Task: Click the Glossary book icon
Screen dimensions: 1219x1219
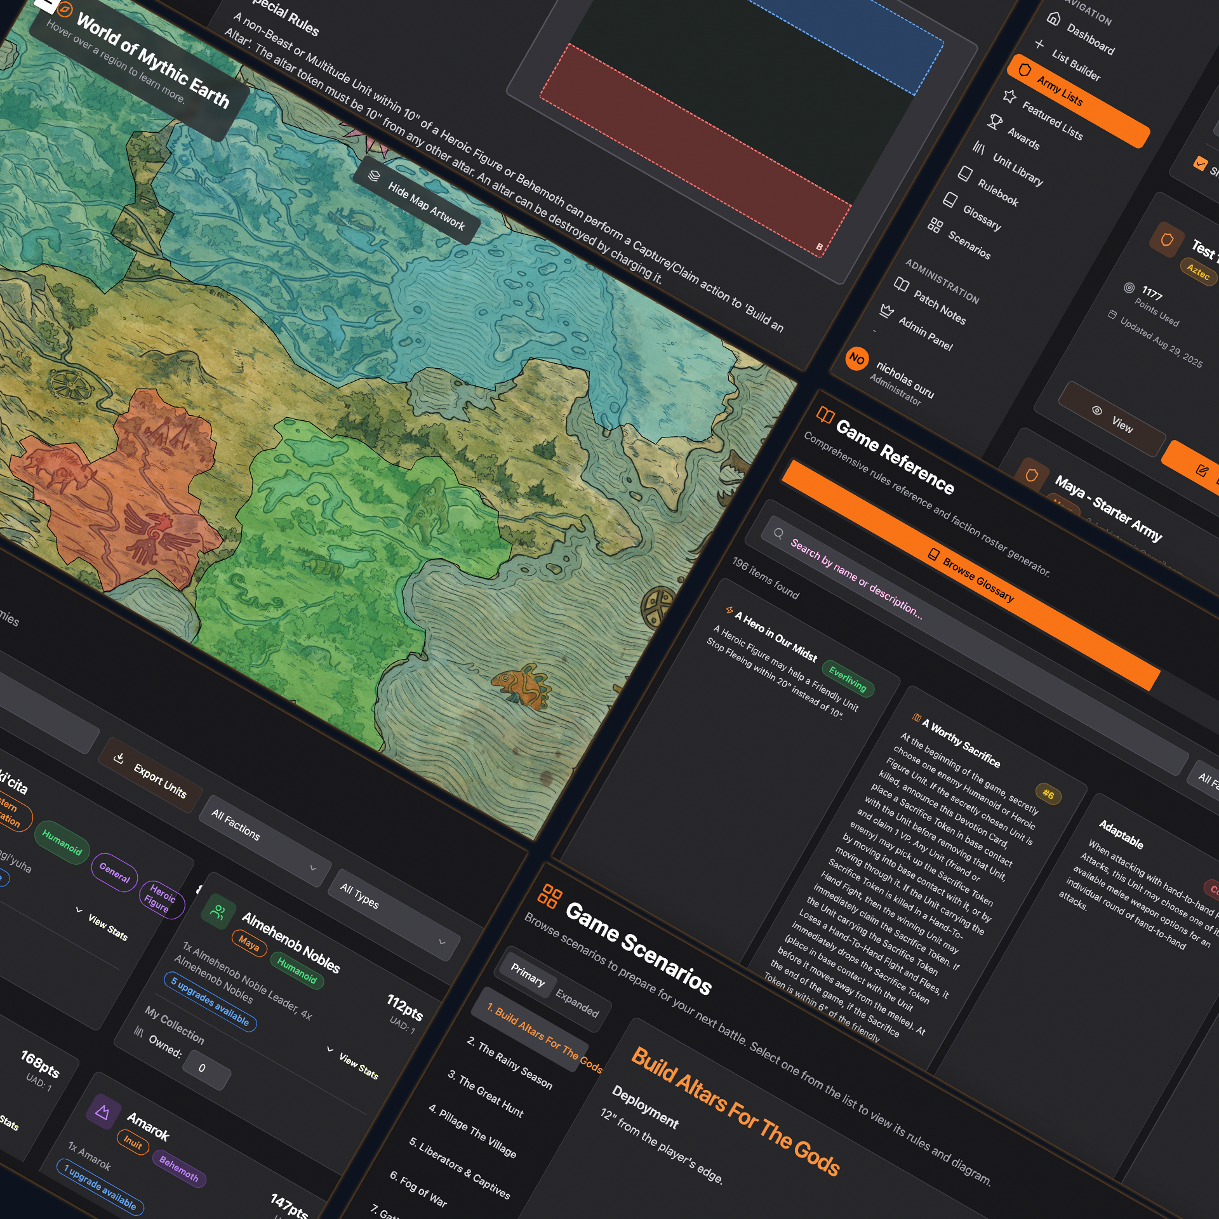Action: pos(950,200)
